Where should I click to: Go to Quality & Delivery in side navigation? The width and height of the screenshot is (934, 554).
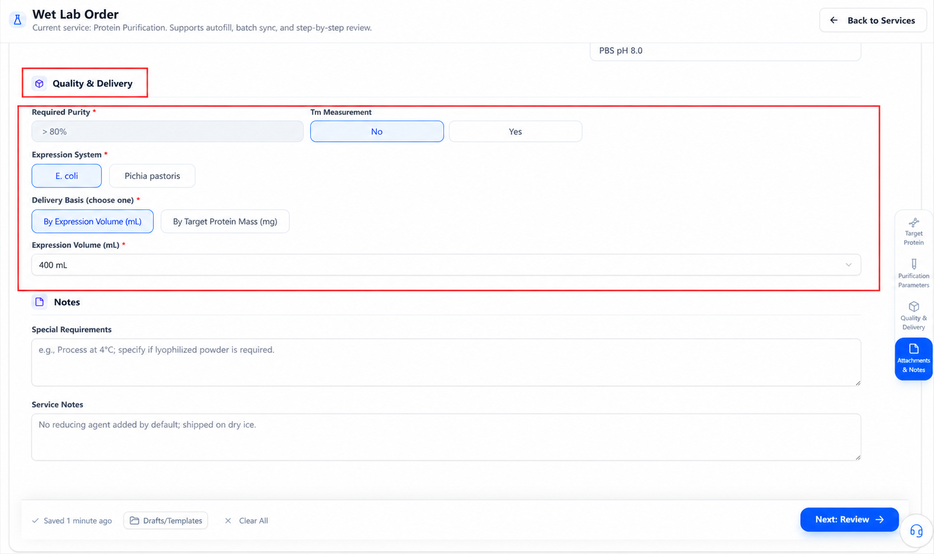coord(913,315)
